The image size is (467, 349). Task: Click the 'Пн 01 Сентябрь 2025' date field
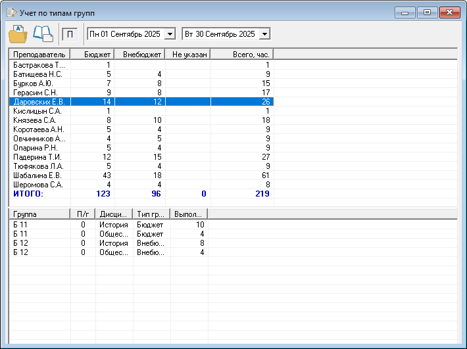click(126, 34)
